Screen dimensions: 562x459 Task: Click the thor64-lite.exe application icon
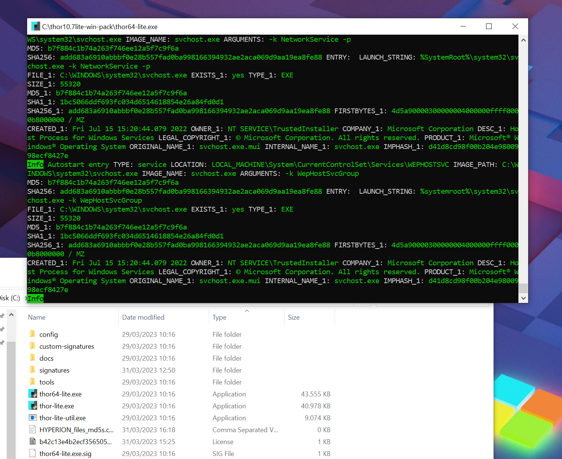tap(33, 394)
